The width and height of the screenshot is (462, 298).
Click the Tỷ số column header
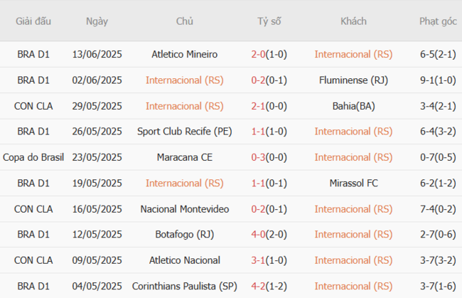point(269,21)
